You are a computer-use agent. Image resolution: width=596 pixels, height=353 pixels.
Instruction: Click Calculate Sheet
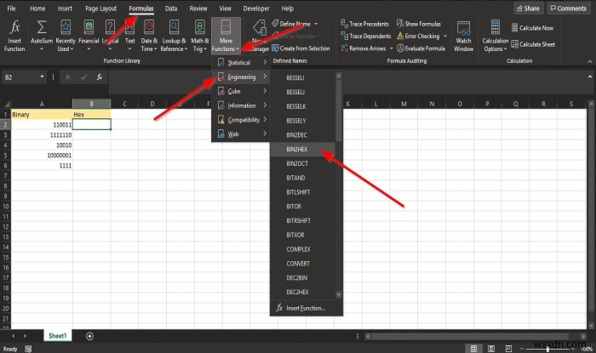(533, 44)
